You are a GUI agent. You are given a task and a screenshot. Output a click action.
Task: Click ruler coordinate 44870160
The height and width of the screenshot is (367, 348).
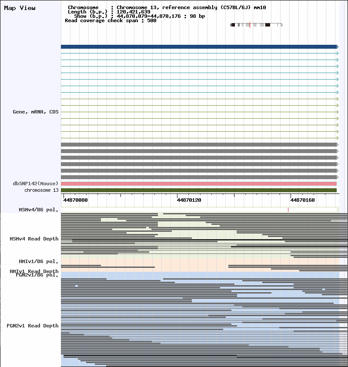coord(303,200)
